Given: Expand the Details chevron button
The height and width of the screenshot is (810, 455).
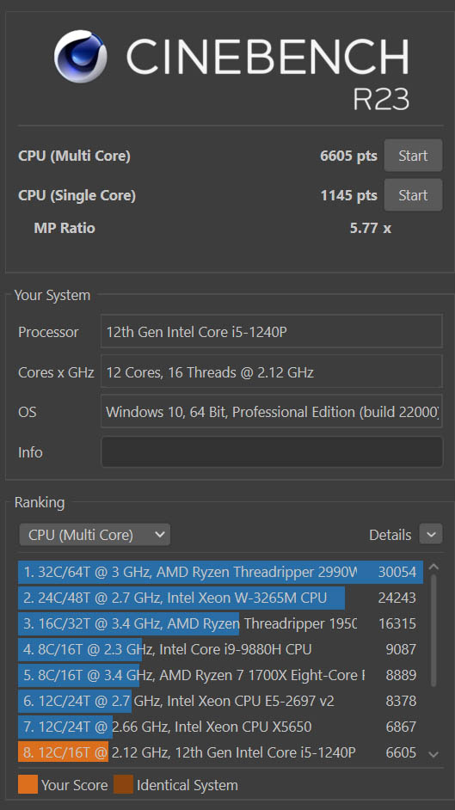Looking at the screenshot, I should (x=431, y=534).
